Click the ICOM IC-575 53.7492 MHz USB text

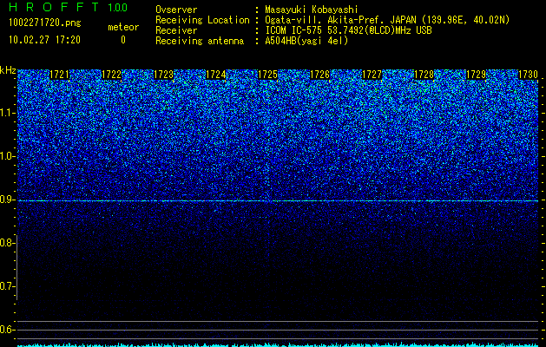pyautogui.click(x=349, y=30)
